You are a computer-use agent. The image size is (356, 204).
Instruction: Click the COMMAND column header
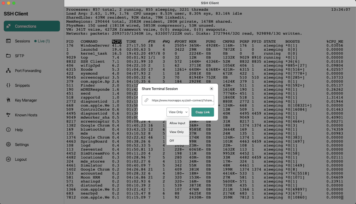(89, 42)
